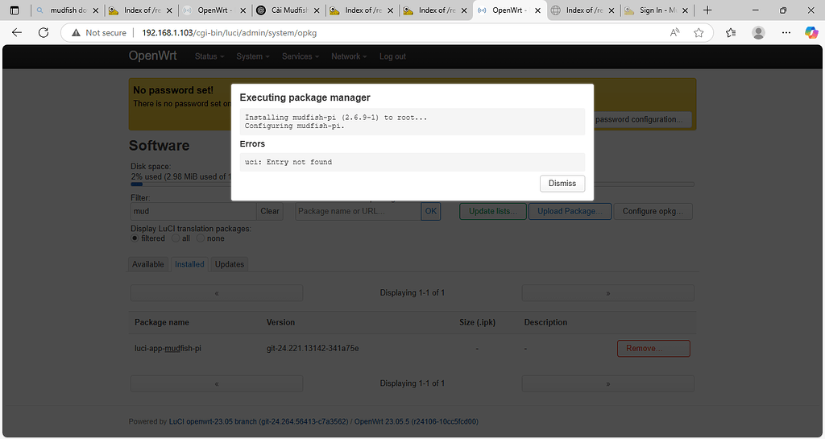Dismiss the package manager error dialog
This screenshot has width=825, height=439.
(x=562, y=183)
